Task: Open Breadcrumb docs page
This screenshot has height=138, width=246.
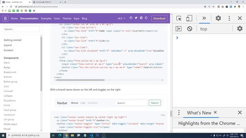Action: pos(10,72)
